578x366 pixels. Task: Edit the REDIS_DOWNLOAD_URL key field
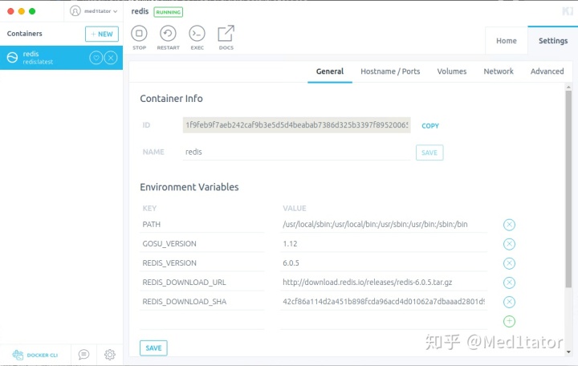click(x=202, y=283)
